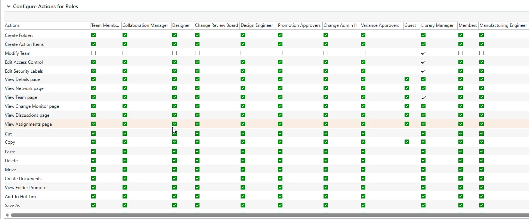529x219 pixels.
Task: Click View Team page checkmark under Library Manager
Action: 423,97
